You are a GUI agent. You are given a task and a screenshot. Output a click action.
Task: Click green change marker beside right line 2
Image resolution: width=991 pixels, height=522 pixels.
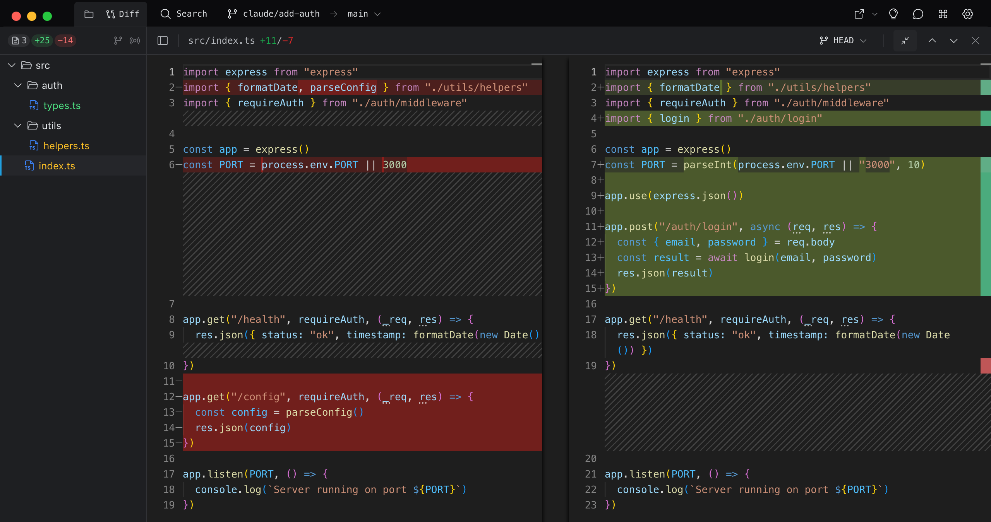coord(986,87)
